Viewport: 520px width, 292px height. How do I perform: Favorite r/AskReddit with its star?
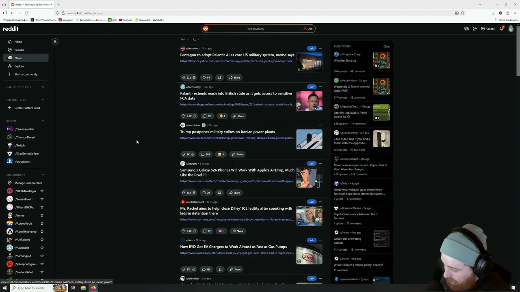click(x=42, y=248)
